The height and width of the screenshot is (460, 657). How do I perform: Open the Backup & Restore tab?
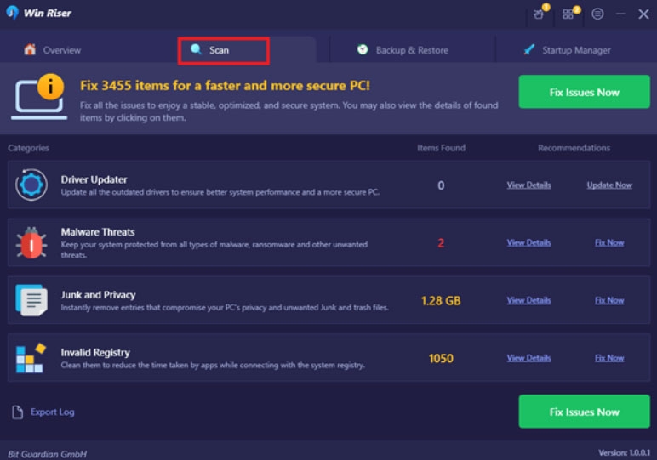(403, 50)
